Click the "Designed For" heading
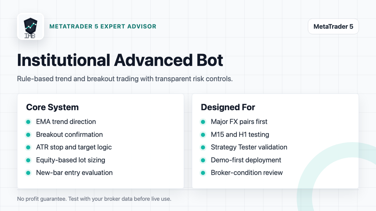Screen dimensions: 376x211 (x=228, y=107)
